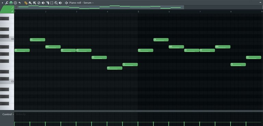Image resolution: width=263 pixels, height=126 pixels.
Task: Click bar 5 marker on the timeline ruler
Action: click(138, 12)
